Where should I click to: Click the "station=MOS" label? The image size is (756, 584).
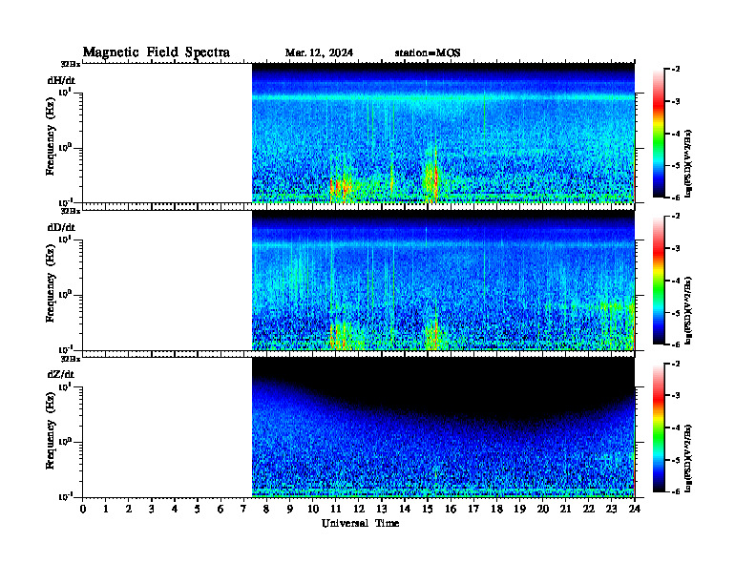point(428,52)
